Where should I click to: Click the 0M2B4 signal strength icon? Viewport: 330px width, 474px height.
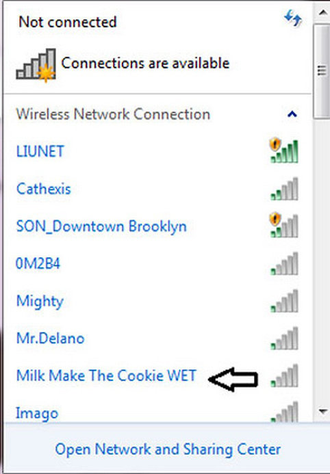coord(284,263)
